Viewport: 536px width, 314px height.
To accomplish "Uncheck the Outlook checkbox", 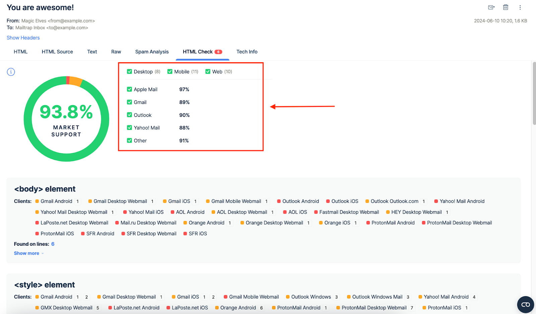I will [x=129, y=115].
